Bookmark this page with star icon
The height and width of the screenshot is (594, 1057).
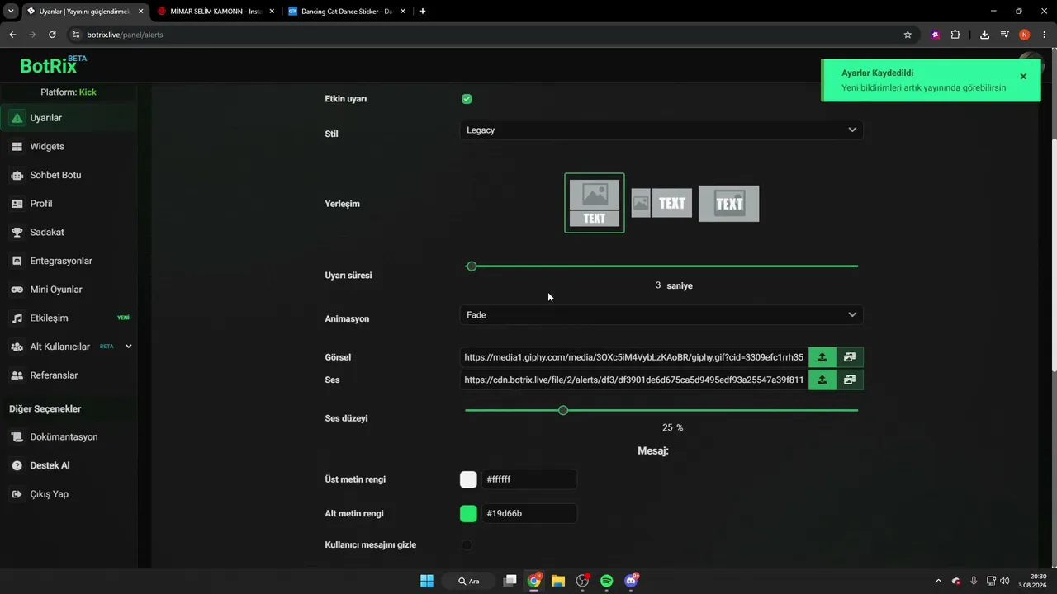(908, 35)
